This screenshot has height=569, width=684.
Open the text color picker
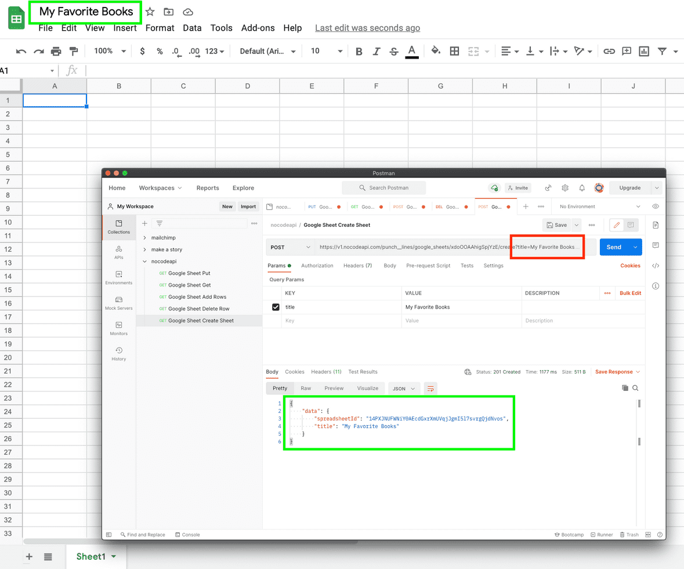click(411, 51)
